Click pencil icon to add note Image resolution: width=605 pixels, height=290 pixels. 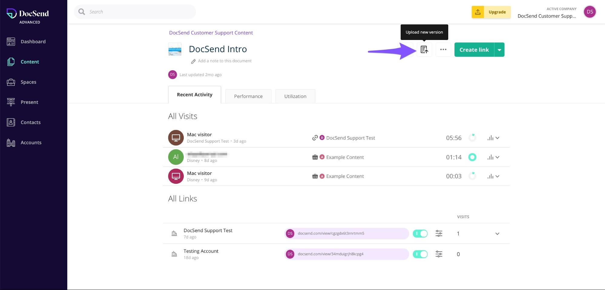coord(193,61)
